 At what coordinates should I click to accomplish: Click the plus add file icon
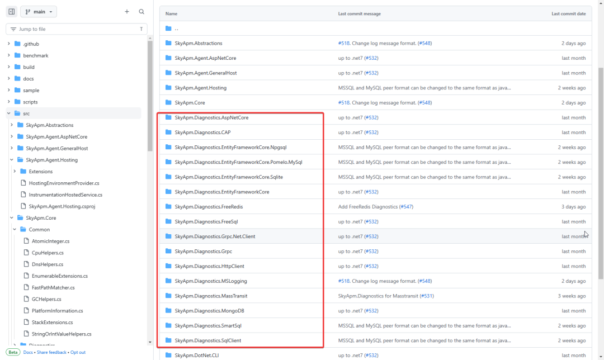[x=127, y=12]
